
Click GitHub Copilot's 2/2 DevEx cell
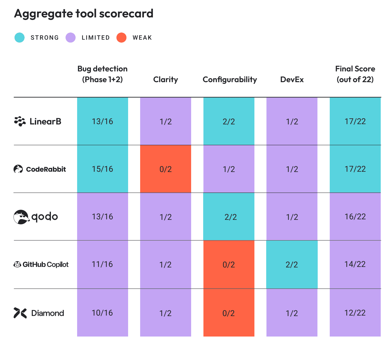point(292,264)
